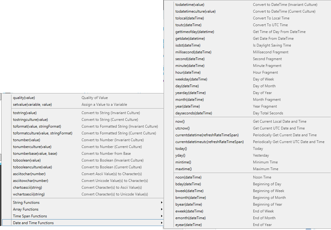Screen dimensions: 331x230
Task: Choose toutc(dateTime) Convert To UTC Time
Action: 188,25
